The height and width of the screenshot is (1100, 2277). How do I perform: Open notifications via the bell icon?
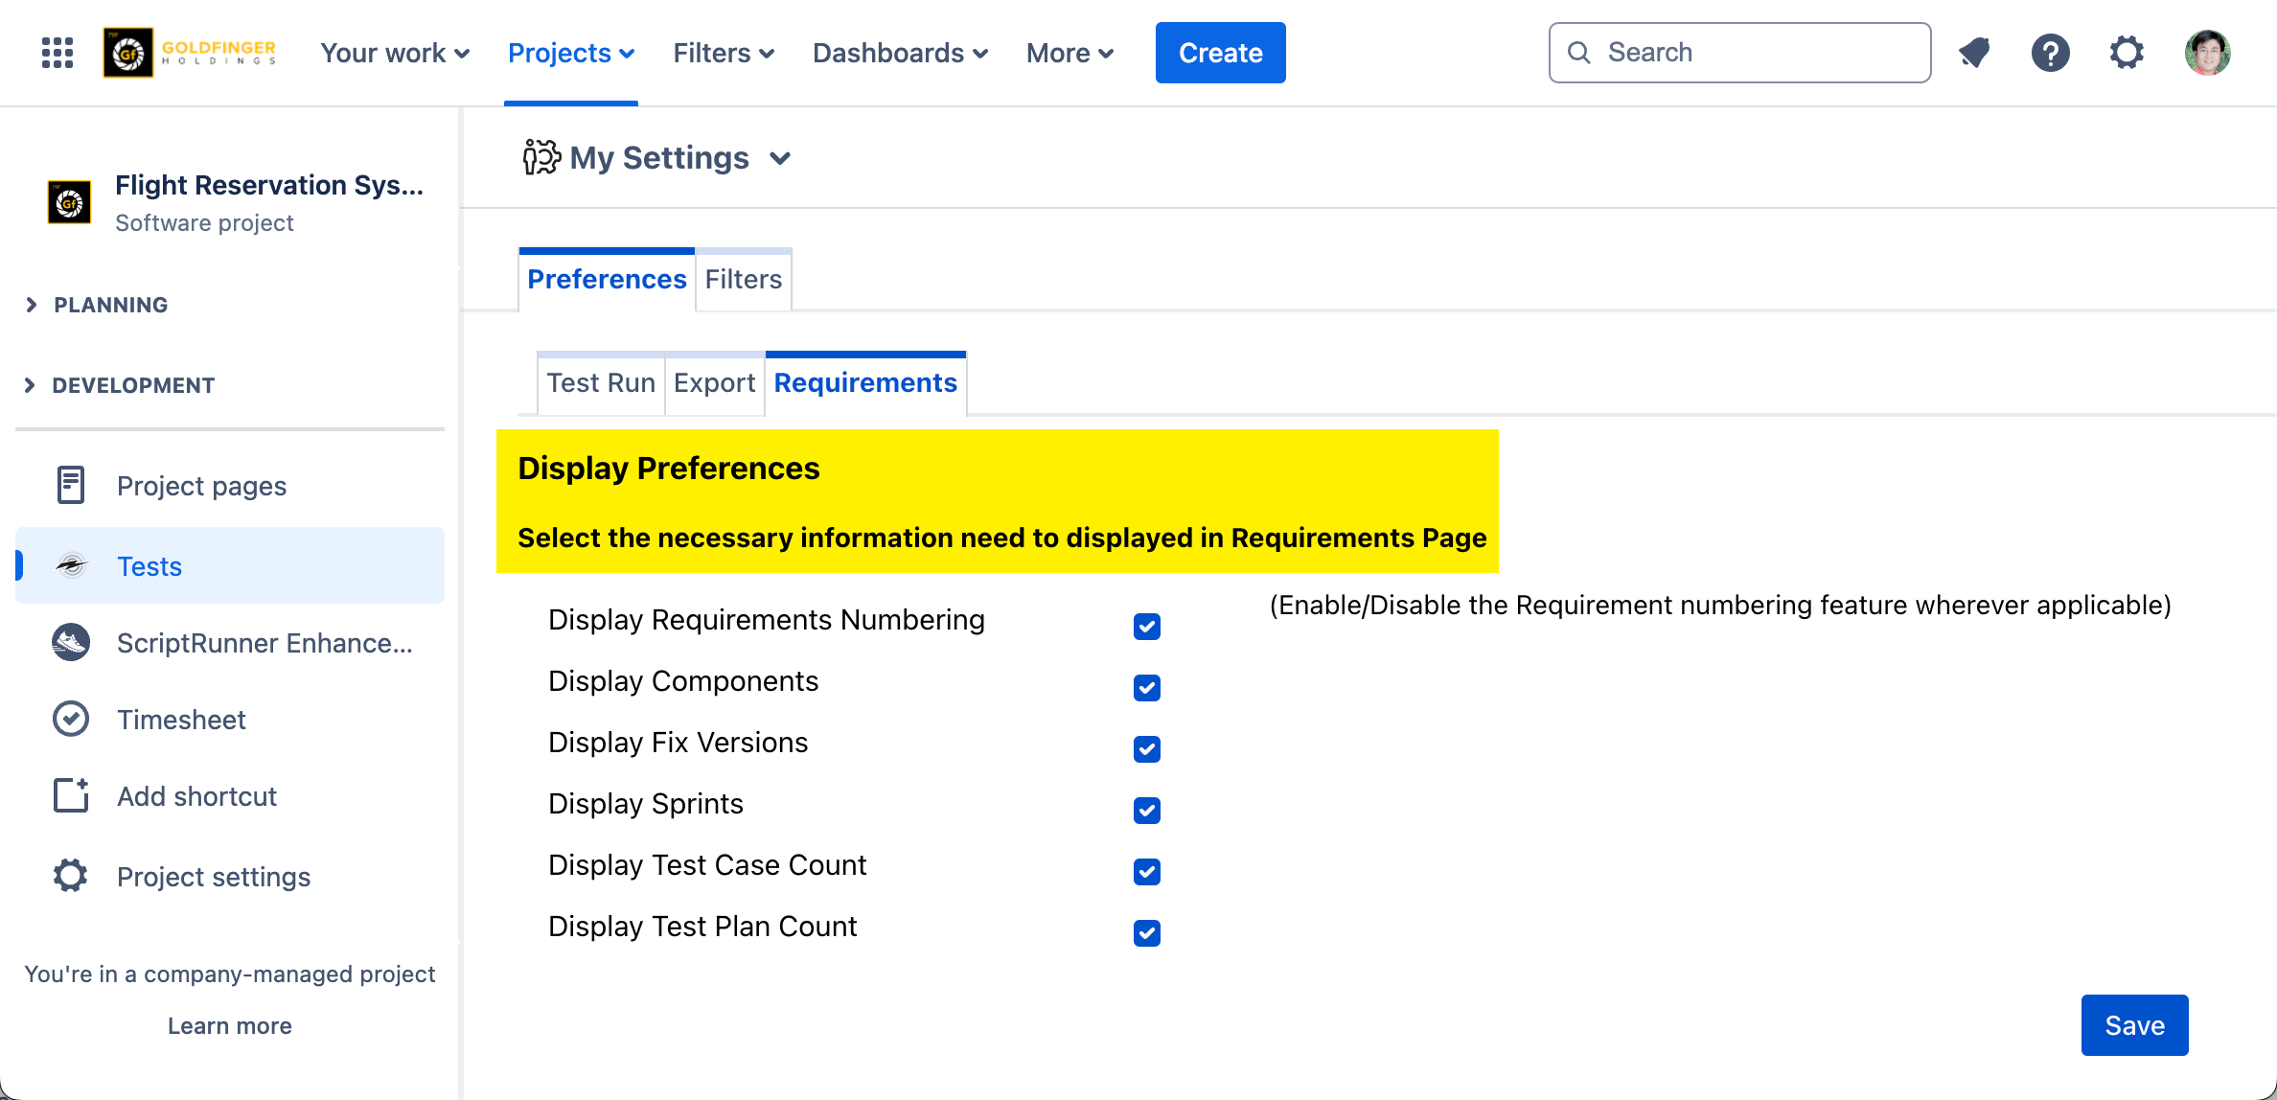pyautogui.click(x=1974, y=53)
